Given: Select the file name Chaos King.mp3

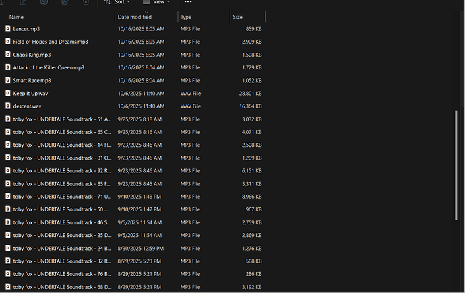Looking at the screenshot, I should [x=32, y=55].
